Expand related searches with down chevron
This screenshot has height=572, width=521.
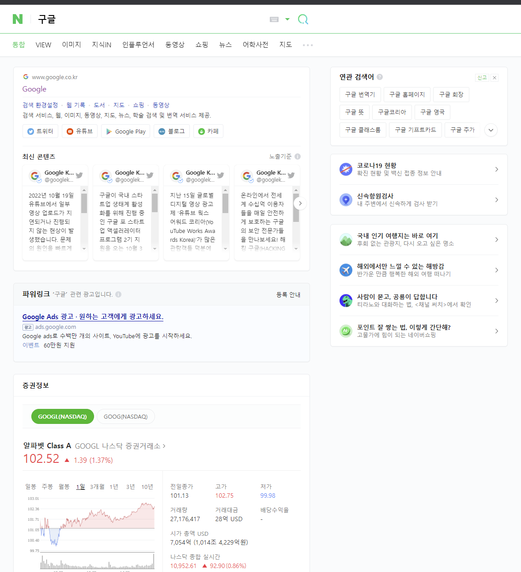click(x=491, y=130)
